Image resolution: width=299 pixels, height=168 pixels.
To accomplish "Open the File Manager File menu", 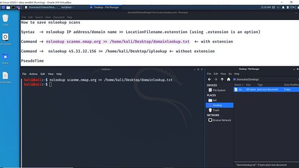I will click(x=209, y=74).
